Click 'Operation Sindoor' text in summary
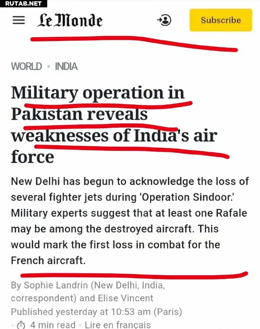The width and height of the screenshot is (260, 329). (x=187, y=197)
